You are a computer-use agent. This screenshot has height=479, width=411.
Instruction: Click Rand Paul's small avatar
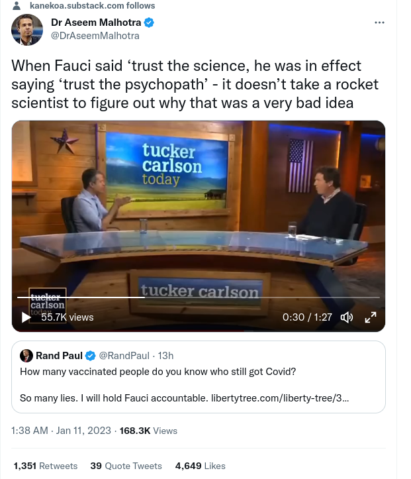[26, 356]
